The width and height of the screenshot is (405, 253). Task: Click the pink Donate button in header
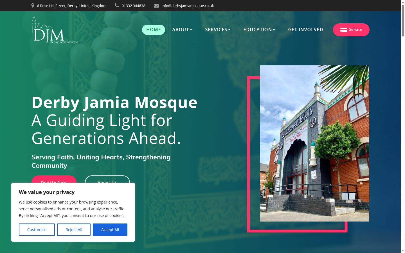351,30
